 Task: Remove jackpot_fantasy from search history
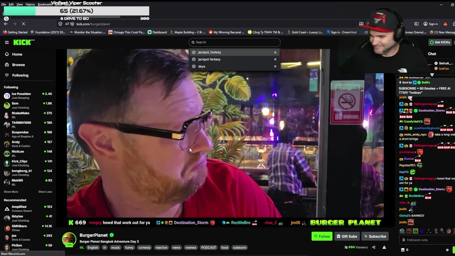tap(275, 52)
